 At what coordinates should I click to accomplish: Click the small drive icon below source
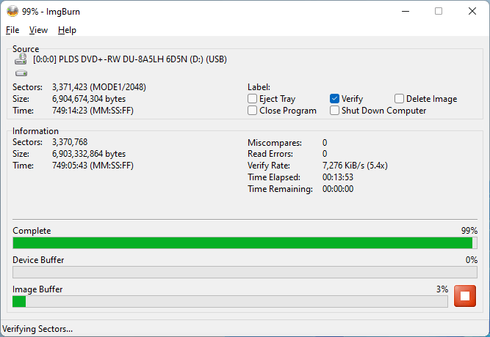tap(21, 73)
